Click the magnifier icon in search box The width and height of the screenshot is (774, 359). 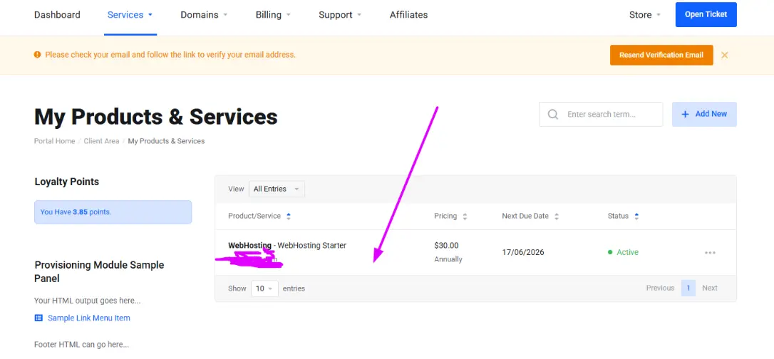(553, 115)
